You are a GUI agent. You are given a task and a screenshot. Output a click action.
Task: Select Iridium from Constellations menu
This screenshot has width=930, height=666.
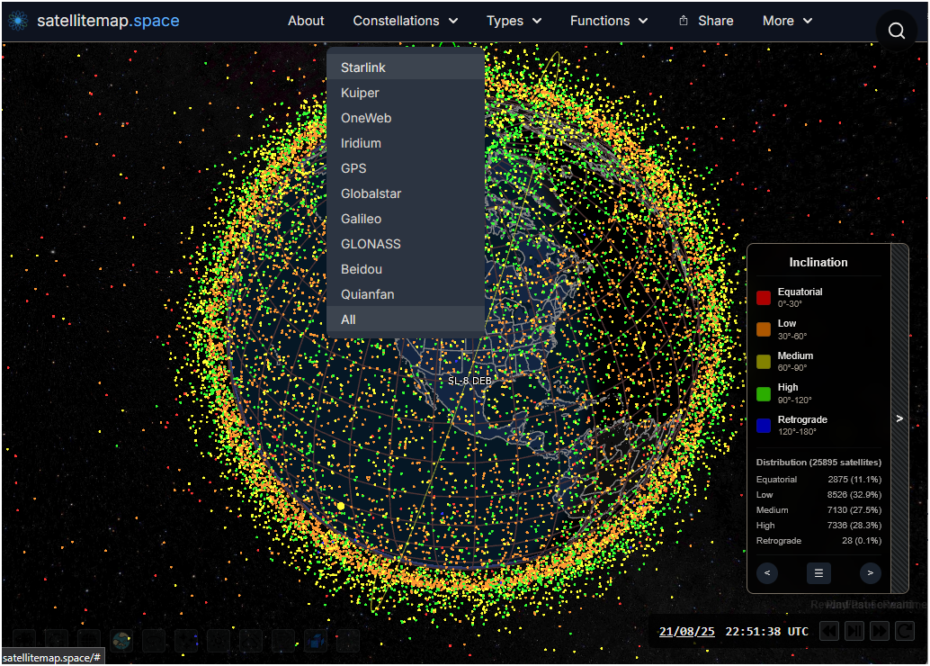(x=406, y=143)
